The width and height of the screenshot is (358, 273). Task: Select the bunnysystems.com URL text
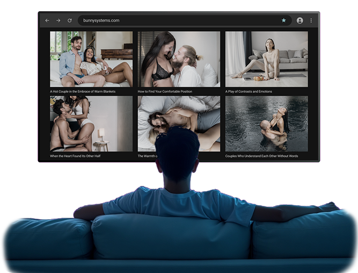pyautogui.click(x=101, y=20)
